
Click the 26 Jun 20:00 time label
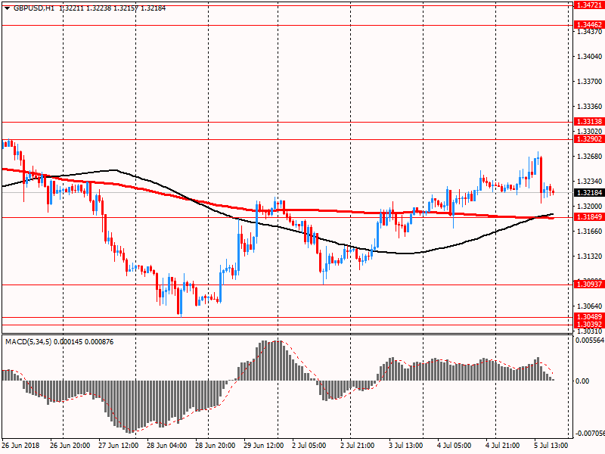[70, 446]
